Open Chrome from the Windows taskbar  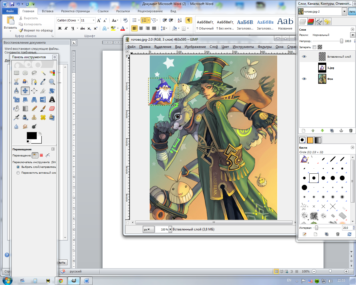point(61,281)
